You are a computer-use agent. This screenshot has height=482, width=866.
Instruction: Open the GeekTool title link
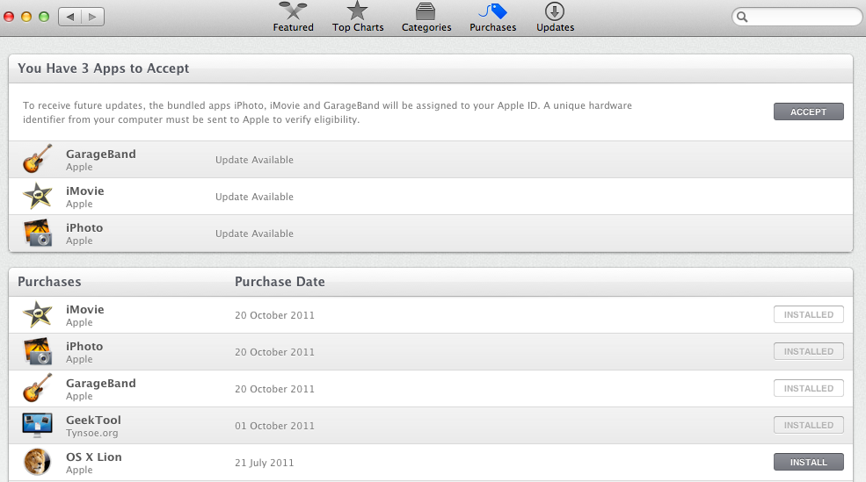coord(93,421)
